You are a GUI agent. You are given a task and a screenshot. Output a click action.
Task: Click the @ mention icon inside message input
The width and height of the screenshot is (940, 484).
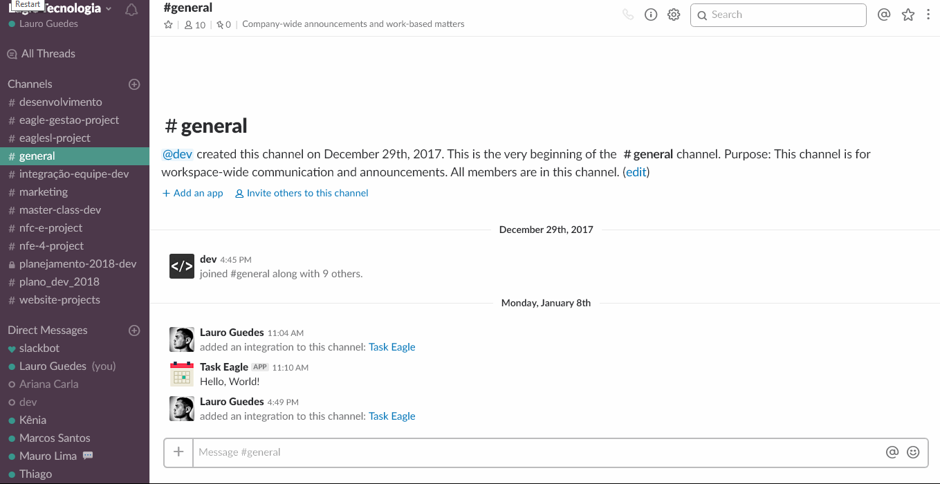[x=892, y=452]
